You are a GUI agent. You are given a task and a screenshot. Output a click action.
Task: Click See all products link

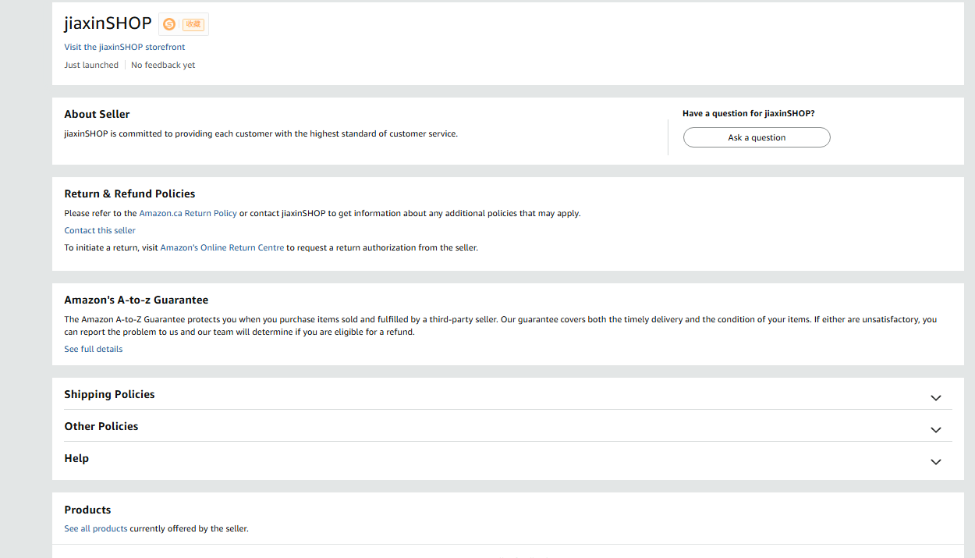click(96, 528)
